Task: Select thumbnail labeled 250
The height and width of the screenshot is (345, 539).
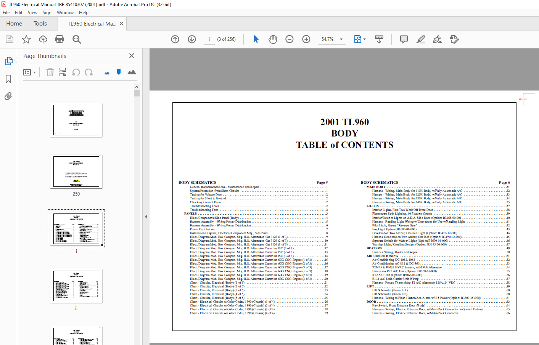Action: pyautogui.click(x=76, y=172)
